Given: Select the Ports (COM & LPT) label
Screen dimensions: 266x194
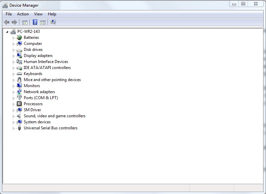Looking at the screenshot, I should point(41,98).
